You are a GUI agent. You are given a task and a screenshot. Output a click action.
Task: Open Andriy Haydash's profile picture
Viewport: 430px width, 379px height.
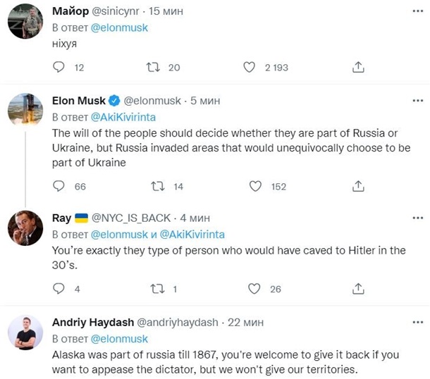[x=26, y=333]
